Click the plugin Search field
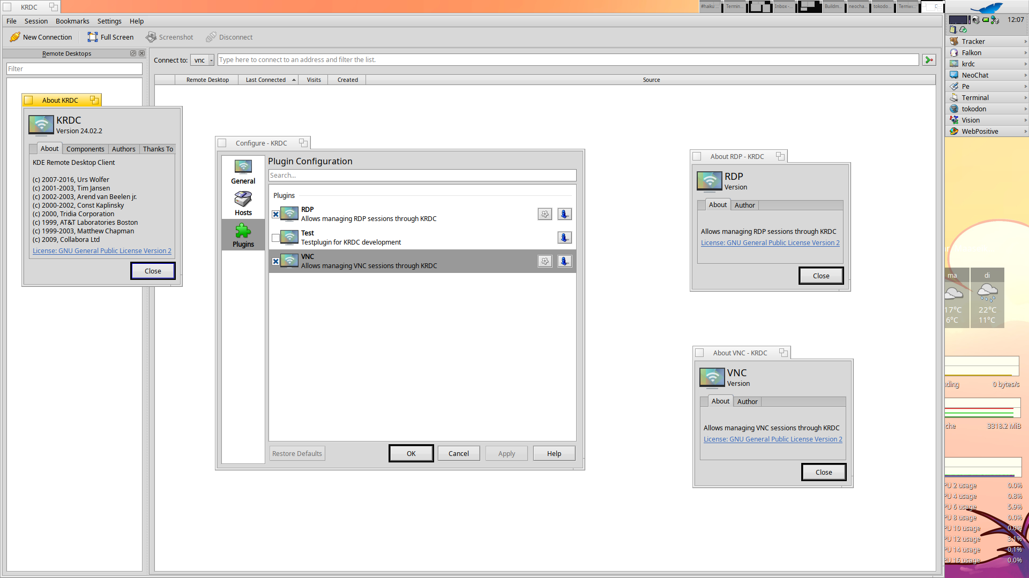This screenshot has height=578, width=1029. point(422,175)
